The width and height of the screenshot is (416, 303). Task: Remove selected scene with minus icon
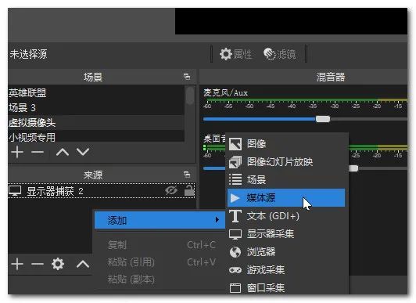click(38, 152)
